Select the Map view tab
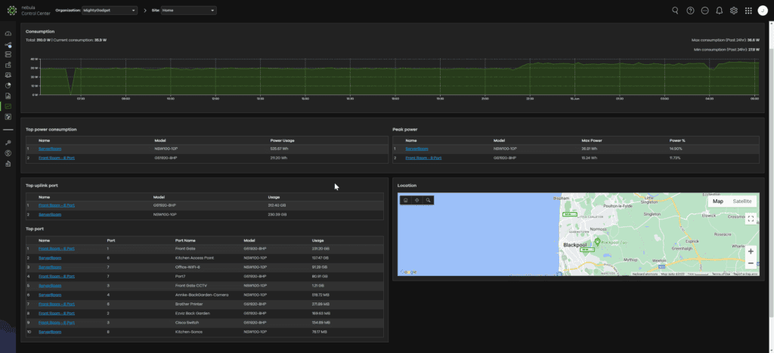The height and width of the screenshot is (353, 774). (x=718, y=201)
